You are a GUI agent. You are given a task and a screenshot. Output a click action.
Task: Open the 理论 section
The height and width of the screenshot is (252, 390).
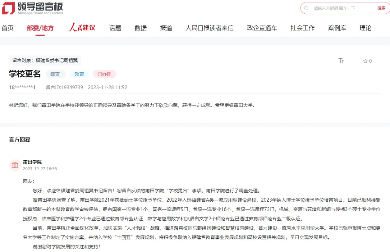click(365, 28)
